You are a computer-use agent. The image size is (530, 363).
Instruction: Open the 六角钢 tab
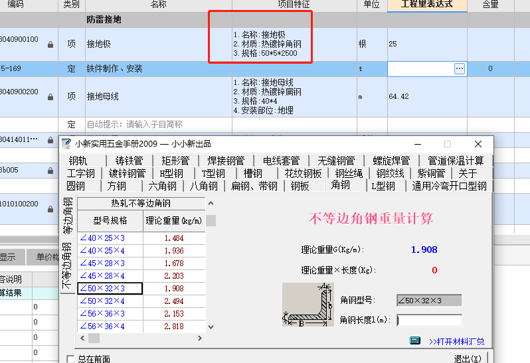(163, 186)
